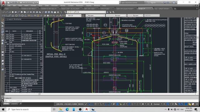Click the top icon in left vertical toolbar
This screenshot has height=112, width=200.
(x=2, y=20)
